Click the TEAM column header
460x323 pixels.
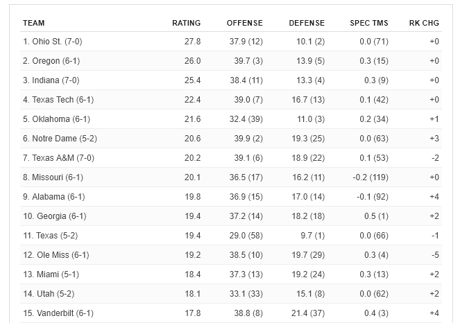tap(34, 23)
